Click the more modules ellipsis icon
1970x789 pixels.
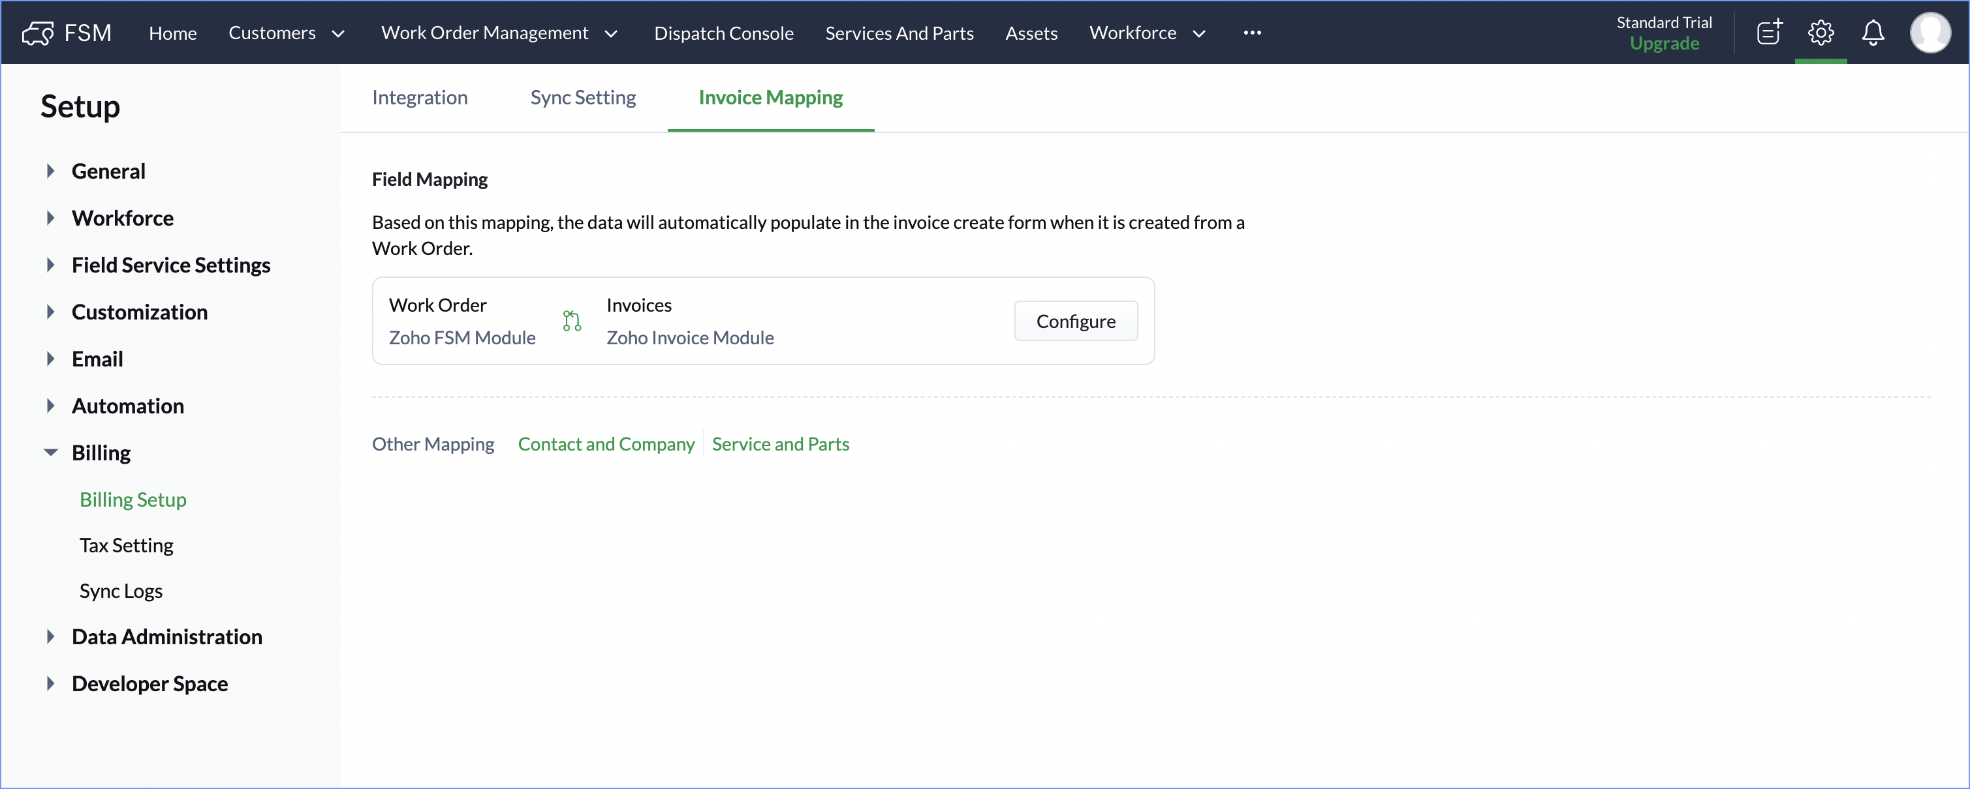(1252, 33)
